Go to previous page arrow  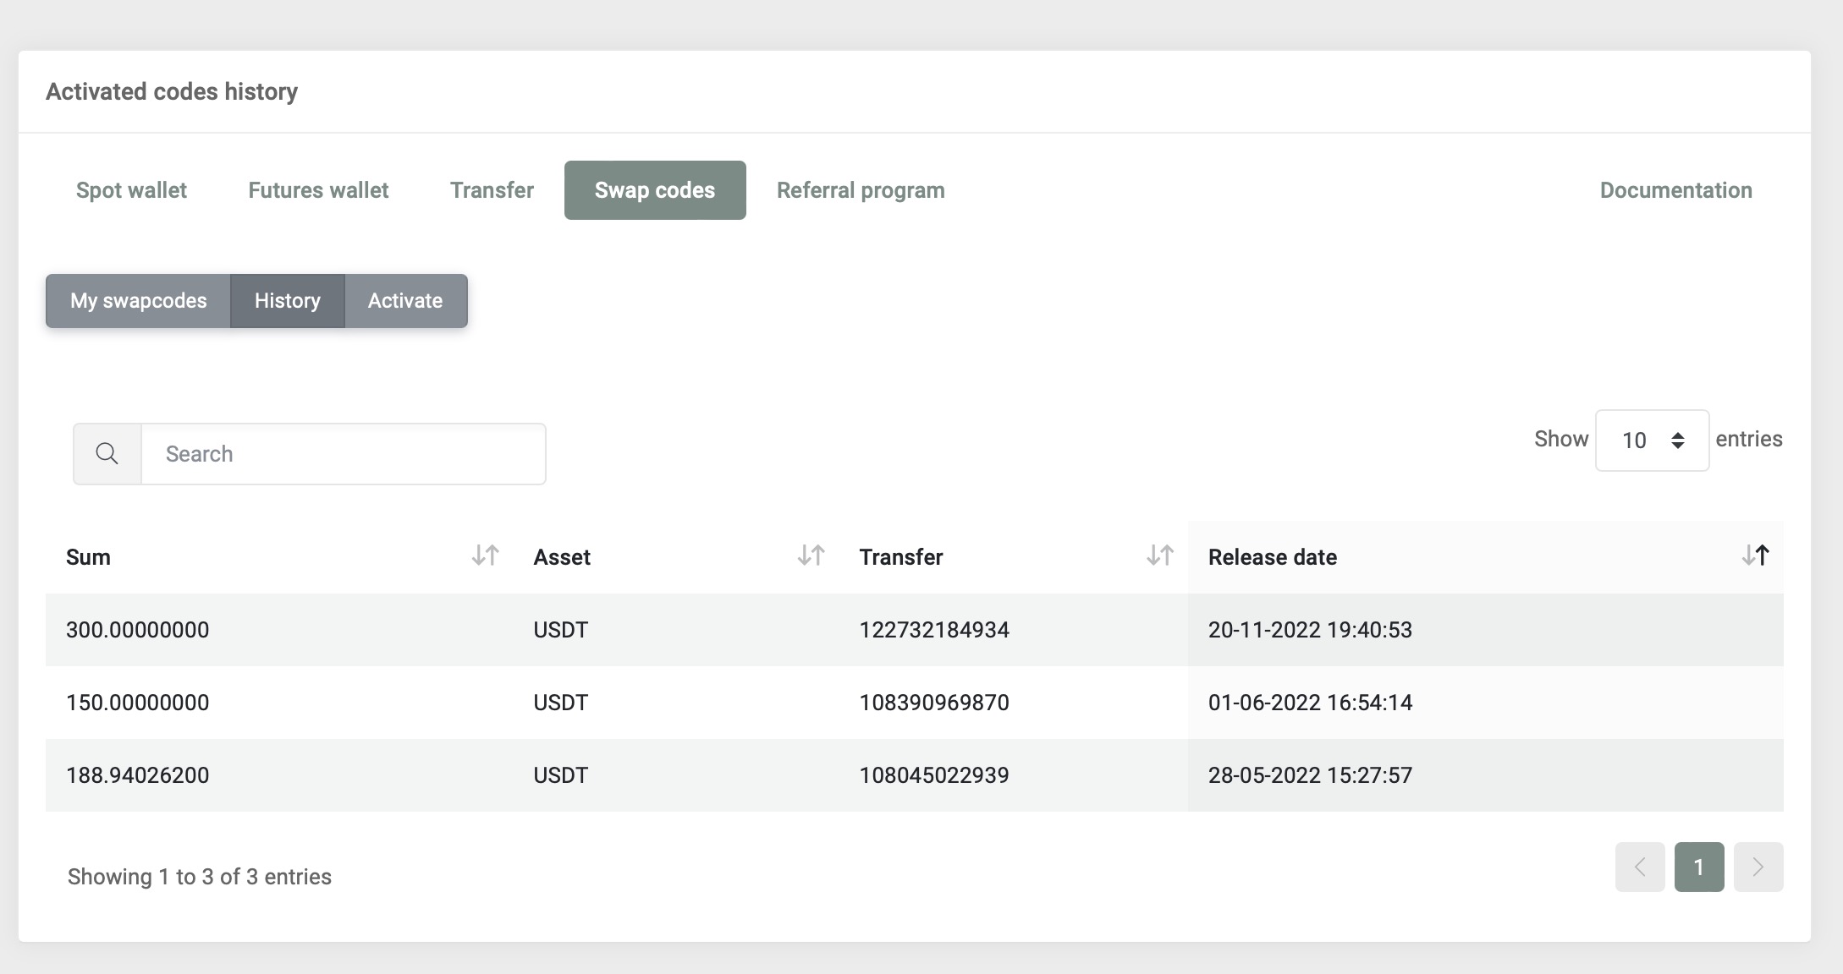coord(1640,867)
